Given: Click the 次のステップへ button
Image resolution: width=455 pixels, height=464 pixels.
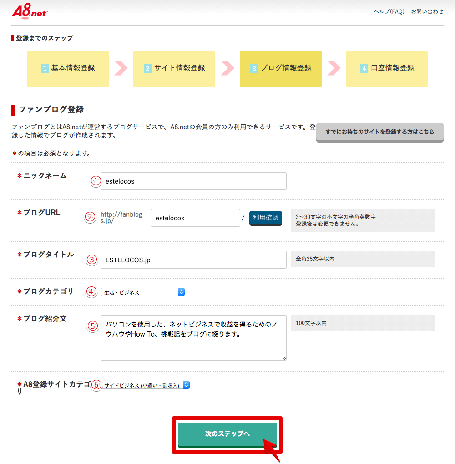Looking at the screenshot, I should pos(227,434).
